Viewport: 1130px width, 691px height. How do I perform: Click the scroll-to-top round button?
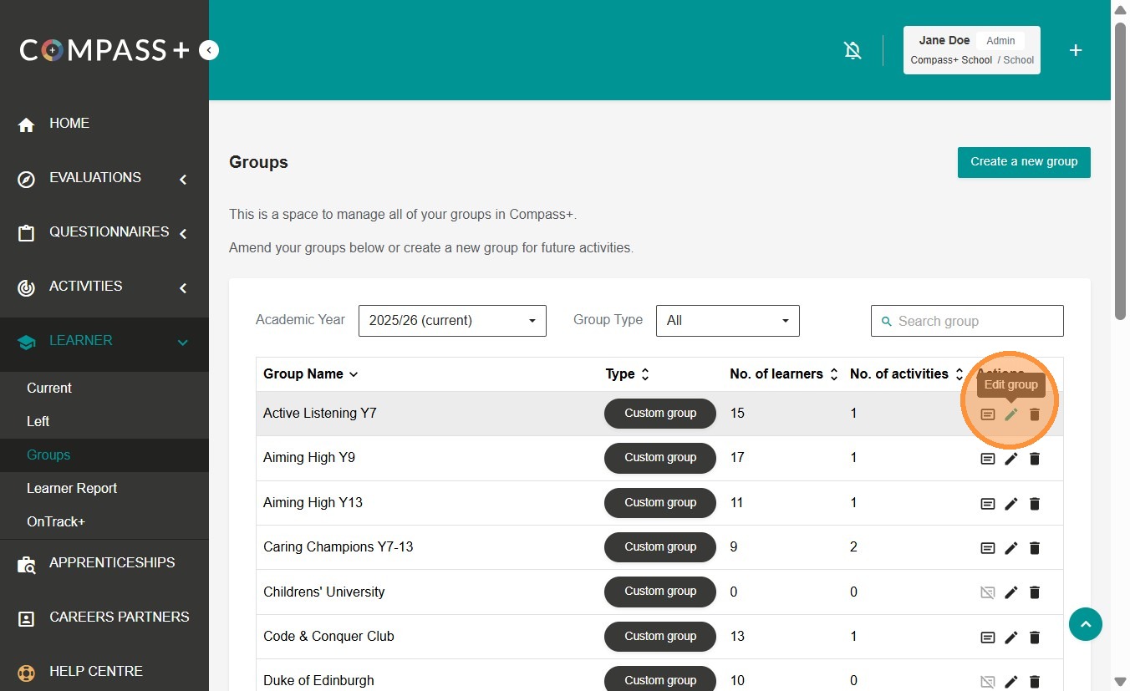[1086, 624]
